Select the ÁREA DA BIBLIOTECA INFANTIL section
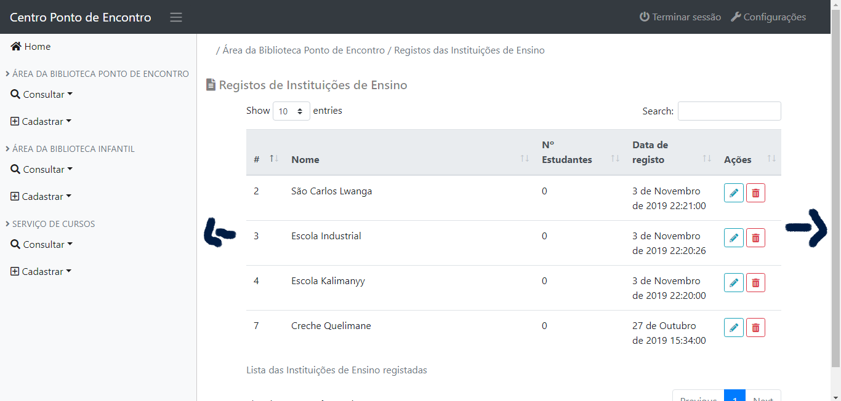Screen dimensions: 841x401 (72, 148)
